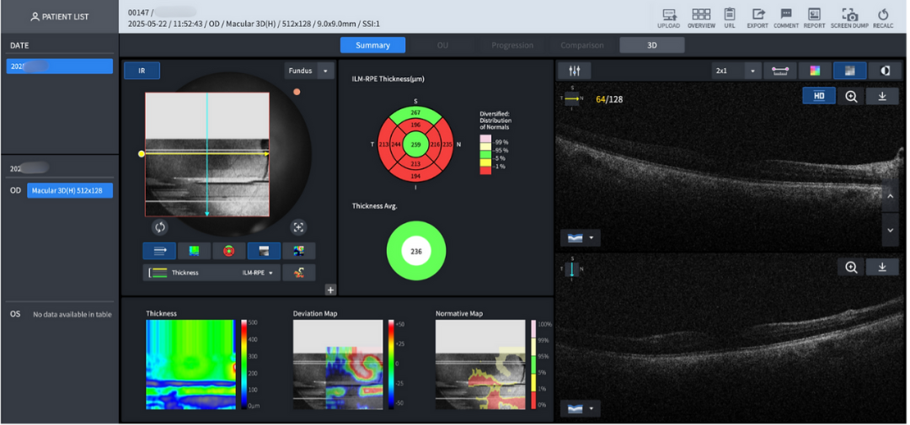Open the Comment dialog
The height and width of the screenshot is (425, 910).
[785, 15]
